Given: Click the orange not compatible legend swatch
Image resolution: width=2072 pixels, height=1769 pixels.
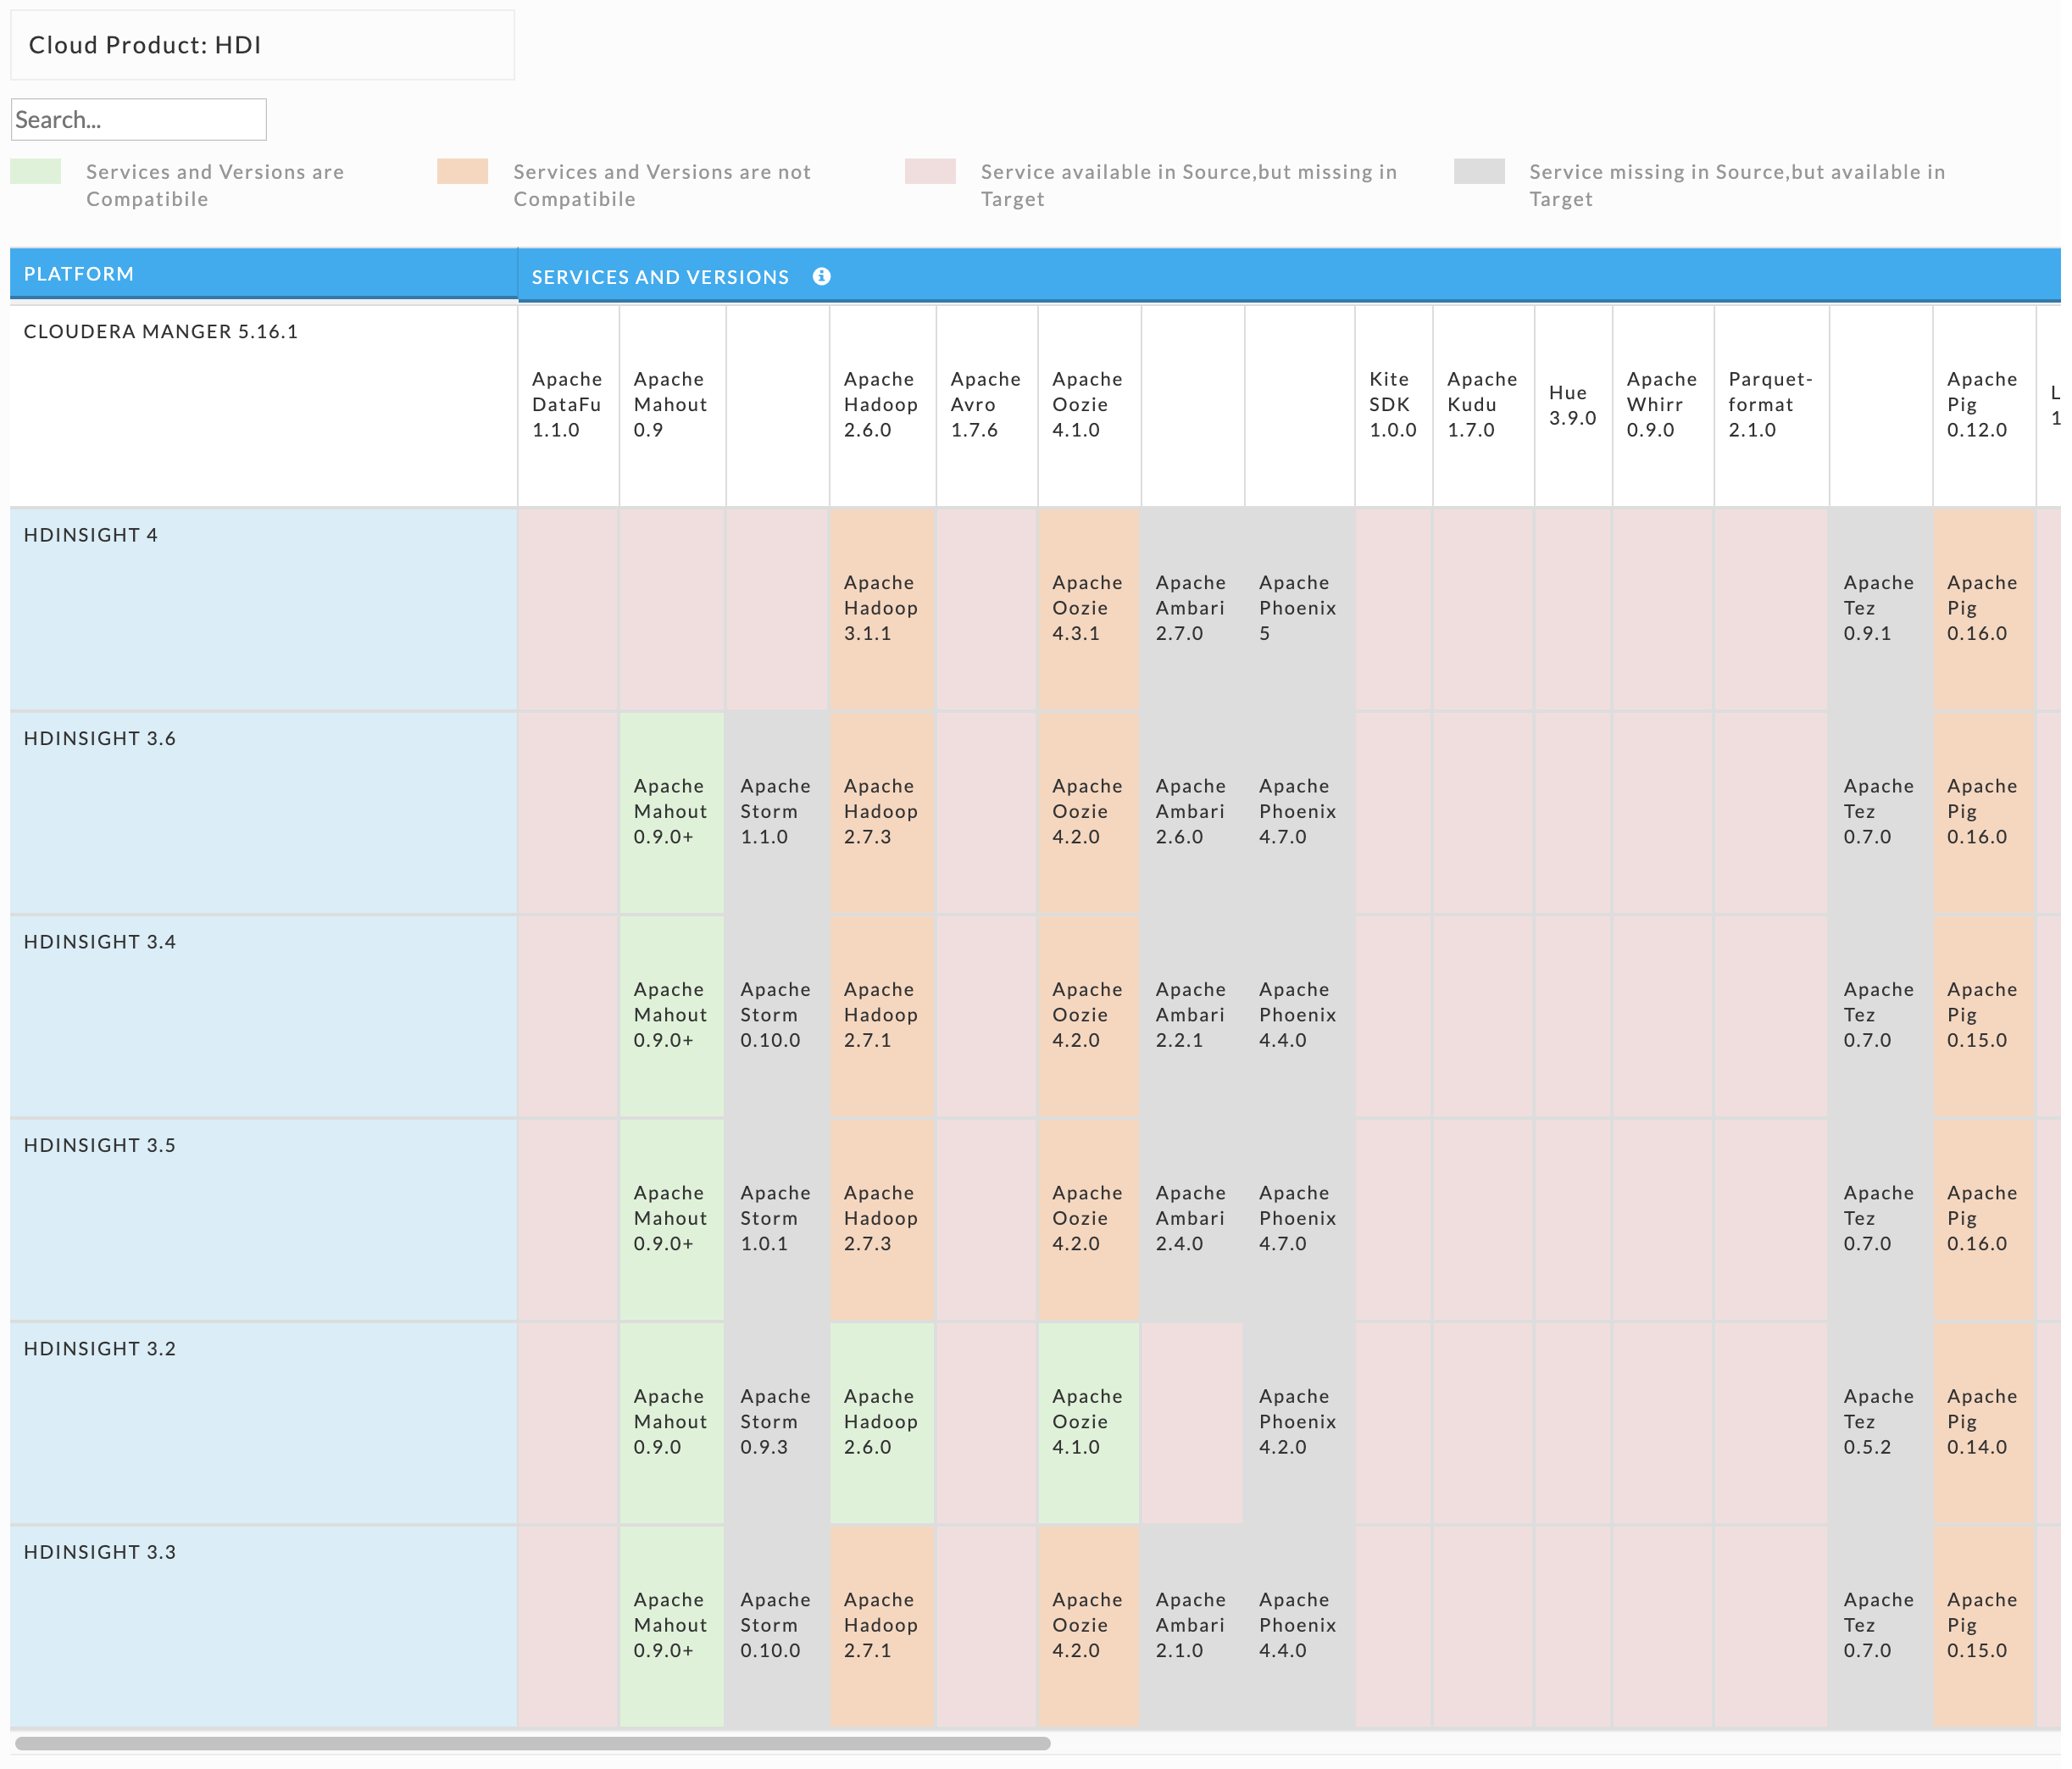Looking at the screenshot, I should pos(462,171).
